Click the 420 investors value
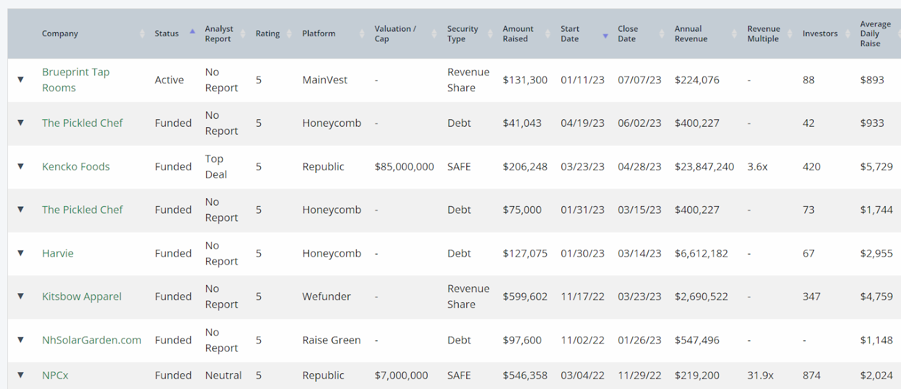Viewport: 901px width, 389px height. click(811, 167)
